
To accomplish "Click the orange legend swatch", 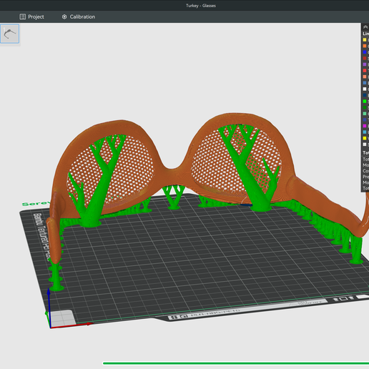I will (365, 46).
